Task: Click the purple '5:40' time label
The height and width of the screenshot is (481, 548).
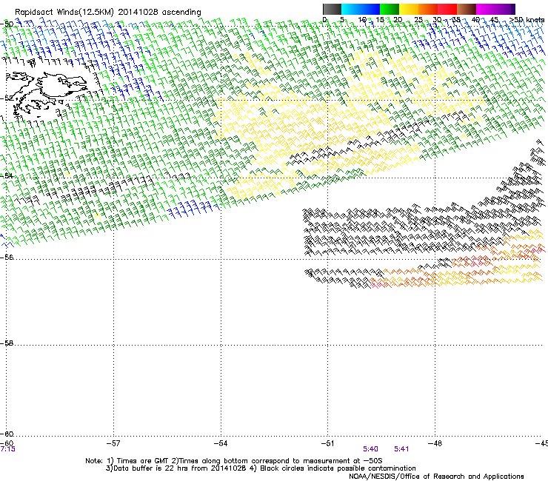Action: 370,449
